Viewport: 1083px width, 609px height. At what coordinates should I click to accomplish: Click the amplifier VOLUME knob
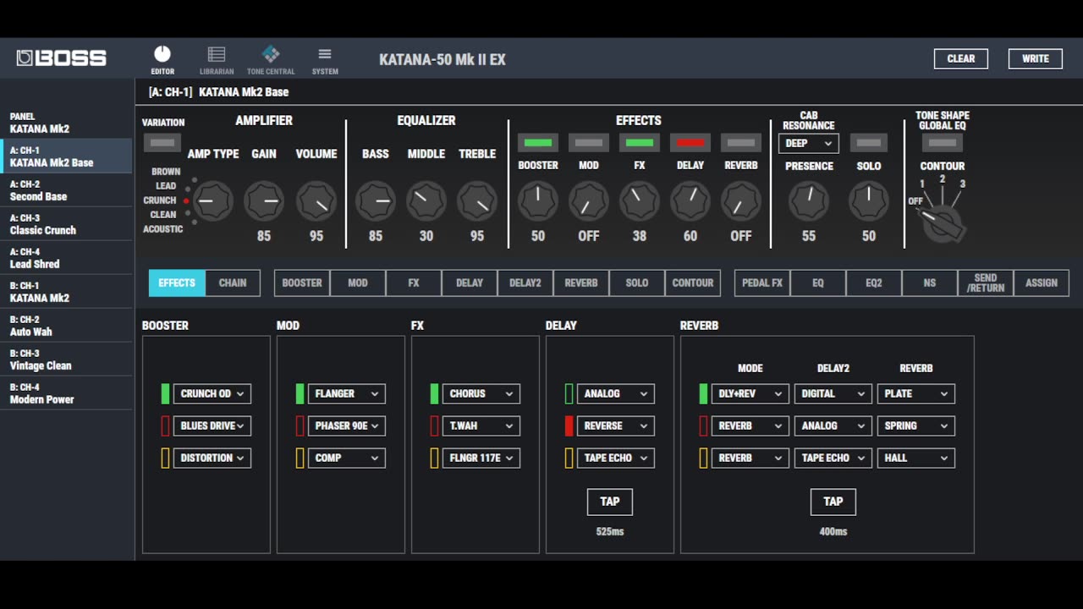316,201
